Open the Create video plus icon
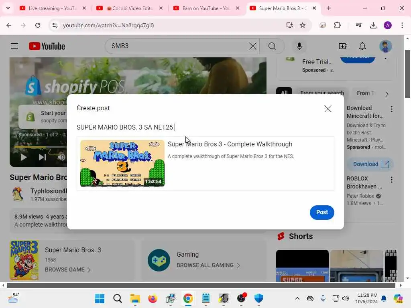Viewport: 411px width, 308px height. (x=343, y=46)
